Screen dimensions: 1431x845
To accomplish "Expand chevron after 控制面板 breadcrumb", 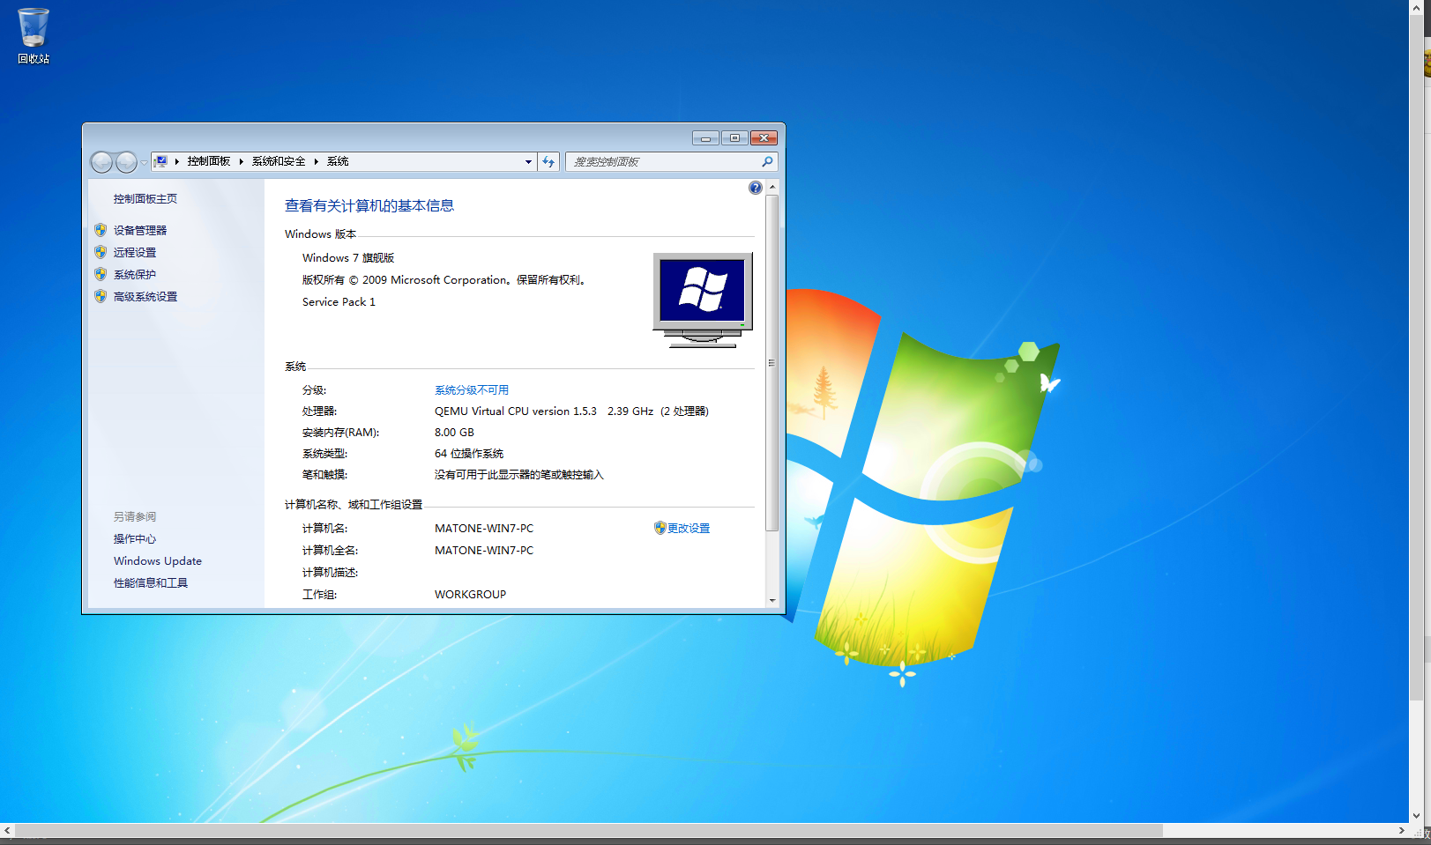I will tap(241, 161).
